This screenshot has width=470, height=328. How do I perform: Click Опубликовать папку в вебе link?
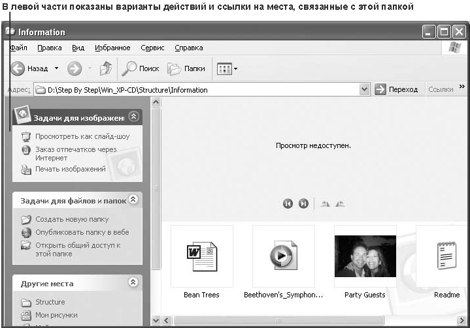[82, 232]
